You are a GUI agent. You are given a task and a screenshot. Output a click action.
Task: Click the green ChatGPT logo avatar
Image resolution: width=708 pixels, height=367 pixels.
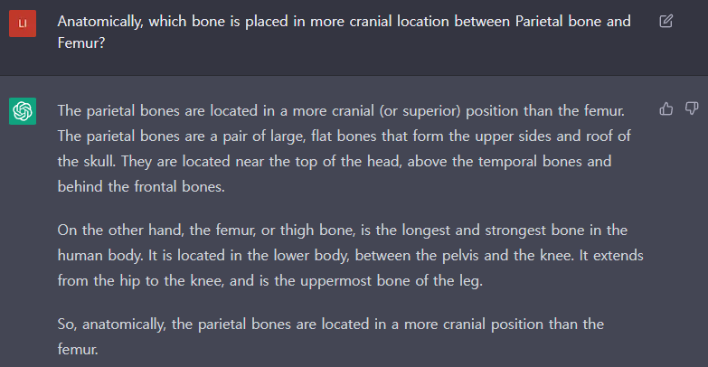[x=23, y=111]
